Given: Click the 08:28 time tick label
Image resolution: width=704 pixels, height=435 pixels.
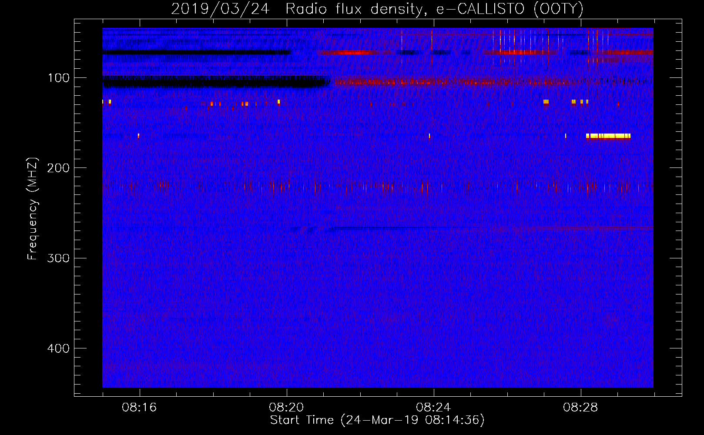Looking at the screenshot, I should (x=580, y=408).
